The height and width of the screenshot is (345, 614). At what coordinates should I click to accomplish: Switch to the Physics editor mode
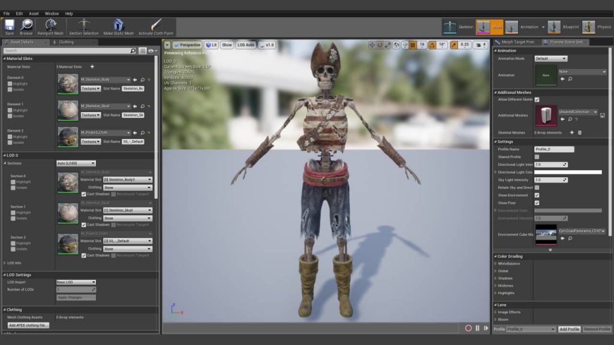597,27
